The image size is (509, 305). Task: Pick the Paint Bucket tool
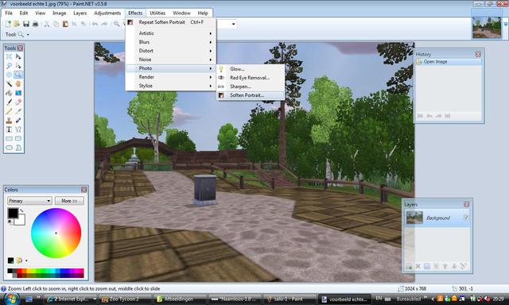click(x=9, y=93)
